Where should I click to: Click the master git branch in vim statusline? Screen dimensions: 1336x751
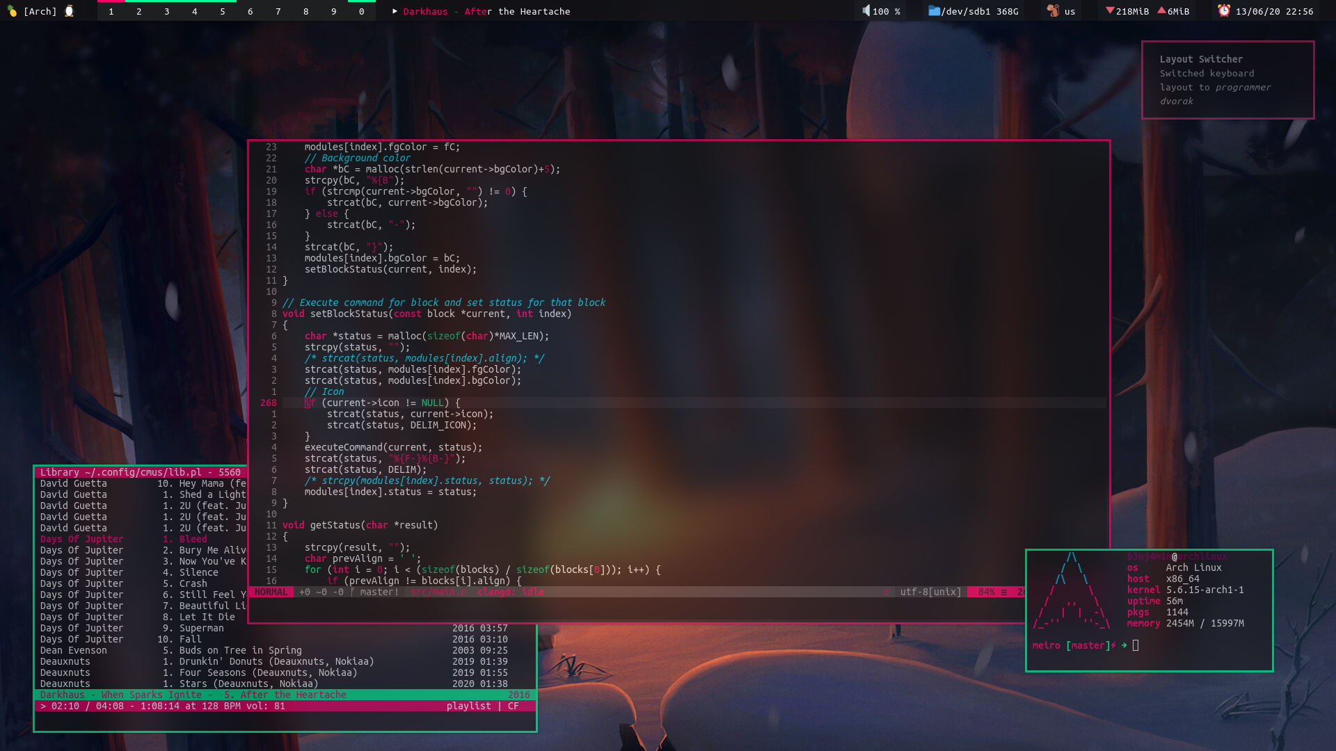pyautogui.click(x=378, y=592)
